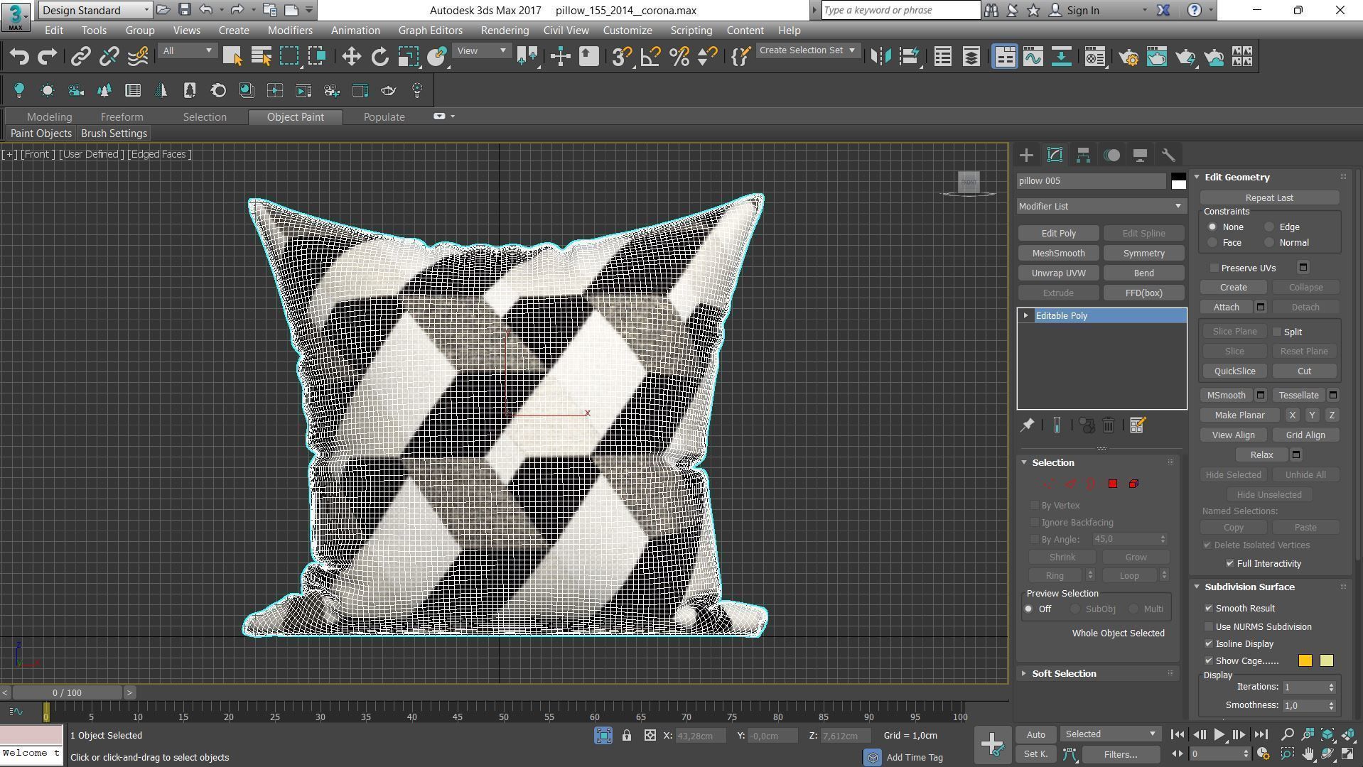
Task: Add an Unwrap UVW modifier
Action: tap(1058, 273)
